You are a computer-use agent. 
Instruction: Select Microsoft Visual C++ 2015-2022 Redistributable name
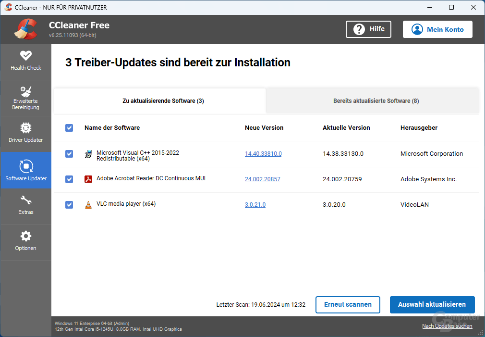[x=138, y=155]
